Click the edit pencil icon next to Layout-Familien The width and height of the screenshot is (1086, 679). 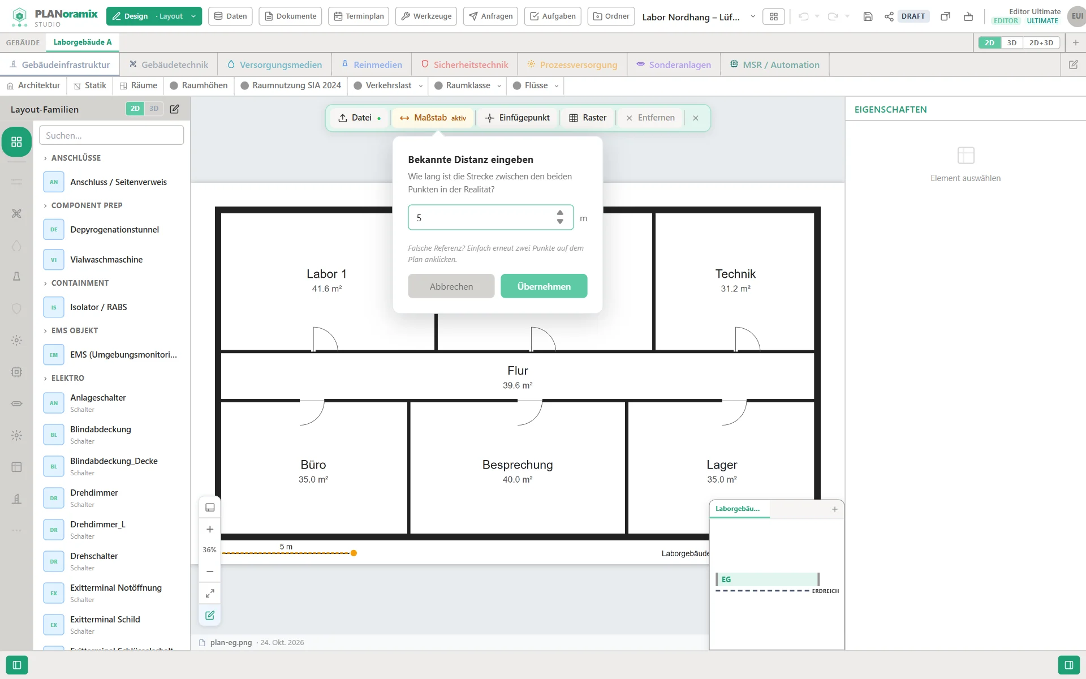(175, 109)
